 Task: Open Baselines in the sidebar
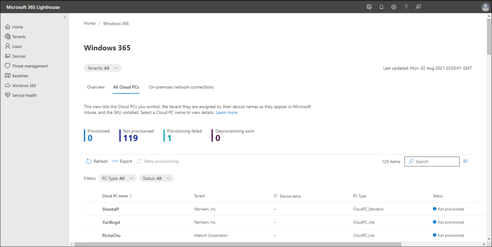[16, 76]
